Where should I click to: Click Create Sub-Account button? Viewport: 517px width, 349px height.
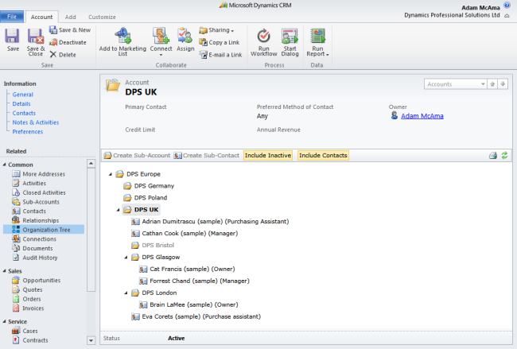pos(138,156)
